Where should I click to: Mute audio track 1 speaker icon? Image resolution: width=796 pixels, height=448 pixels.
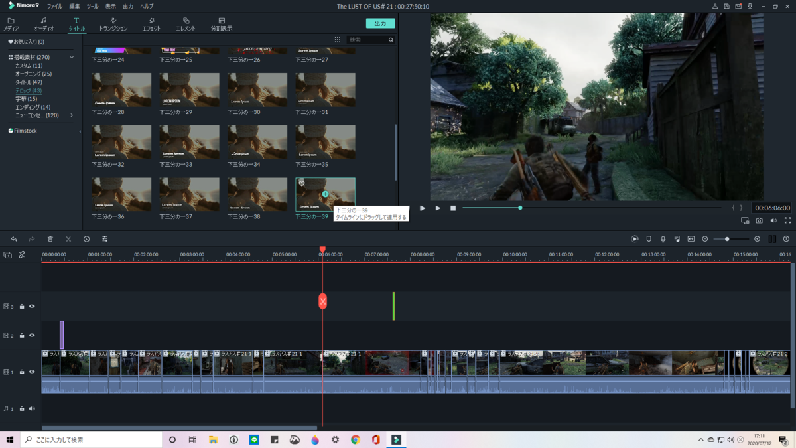(x=32, y=409)
